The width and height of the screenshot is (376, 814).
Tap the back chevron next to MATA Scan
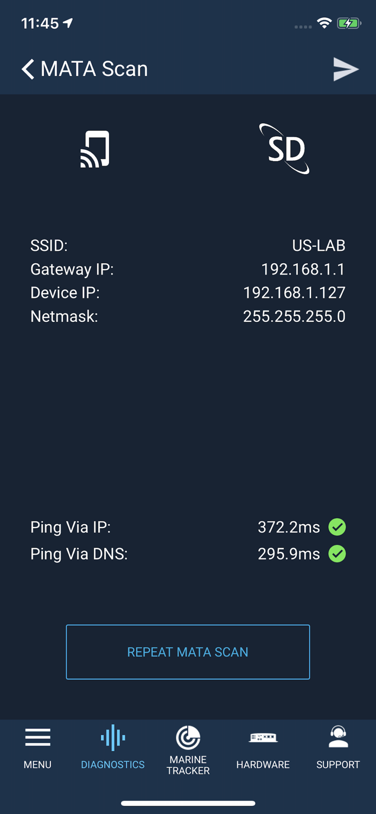(28, 69)
